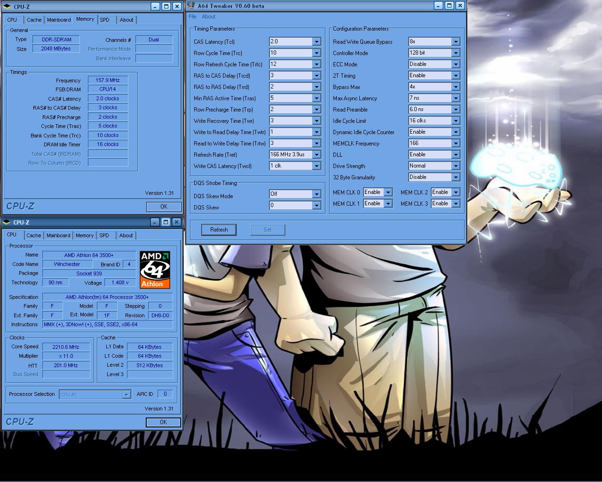The width and height of the screenshot is (602, 482).
Task: Expand the Refresh Rate (Tref) dropdown
Action: (317, 154)
